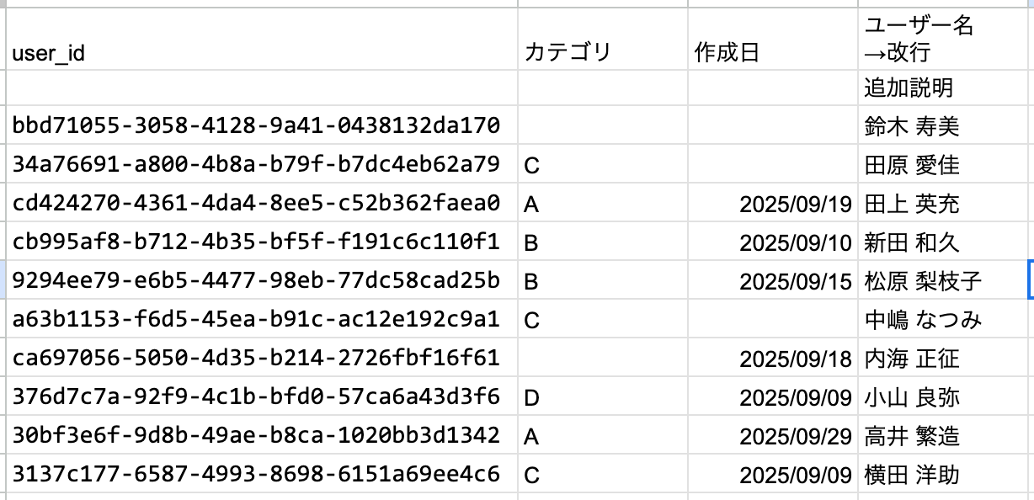Click user_id starting with 3137c177
The height and width of the screenshot is (500, 1034).
pyautogui.click(x=262, y=474)
